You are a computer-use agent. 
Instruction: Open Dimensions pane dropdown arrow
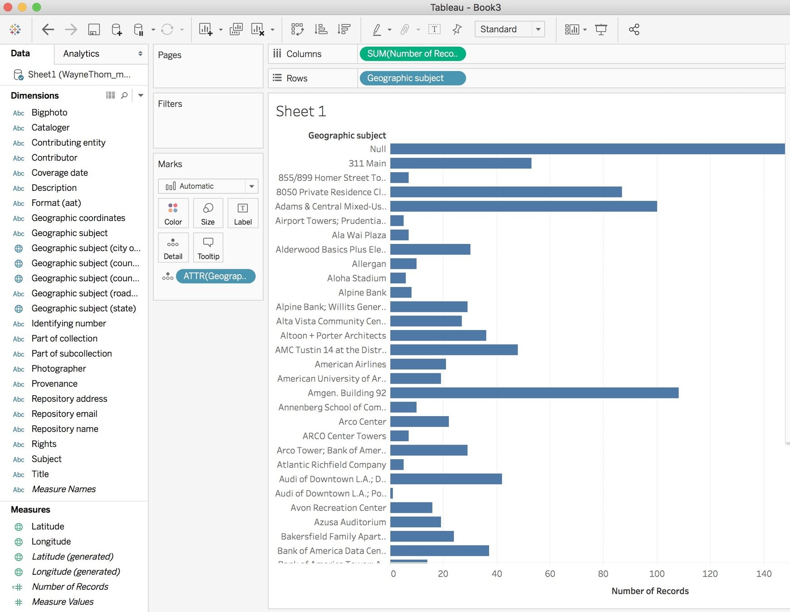(x=141, y=95)
